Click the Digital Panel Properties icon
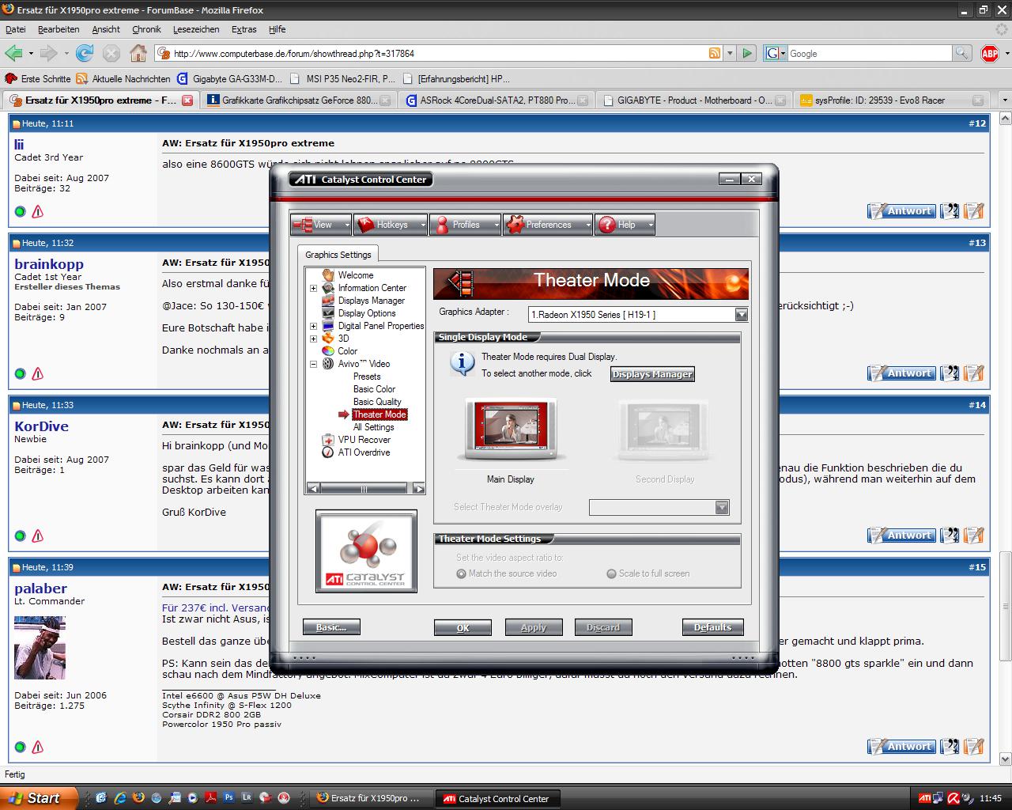This screenshot has width=1012, height=810. pyautogui.click(x=328, y=326)
